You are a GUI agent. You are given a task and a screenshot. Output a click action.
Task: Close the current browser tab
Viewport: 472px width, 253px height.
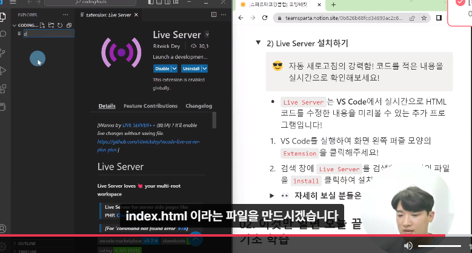pos(319,5)
